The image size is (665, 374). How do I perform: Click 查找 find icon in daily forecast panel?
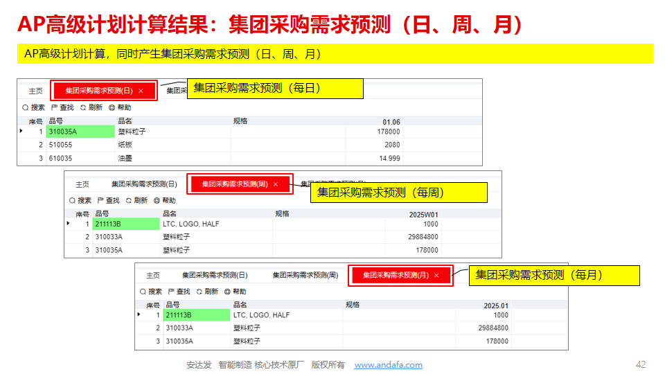click(x=55, y=108)
